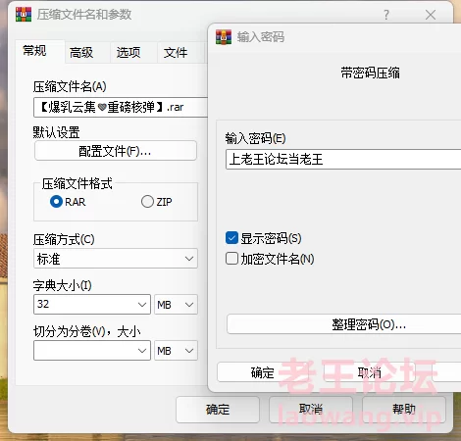Click the 帮助 button

click(404, 410)
